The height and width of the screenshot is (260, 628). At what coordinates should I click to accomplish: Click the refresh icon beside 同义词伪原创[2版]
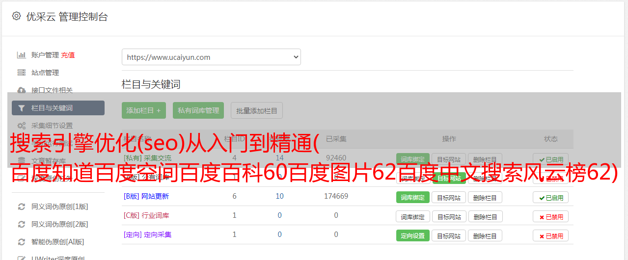(x=21, y=224)
